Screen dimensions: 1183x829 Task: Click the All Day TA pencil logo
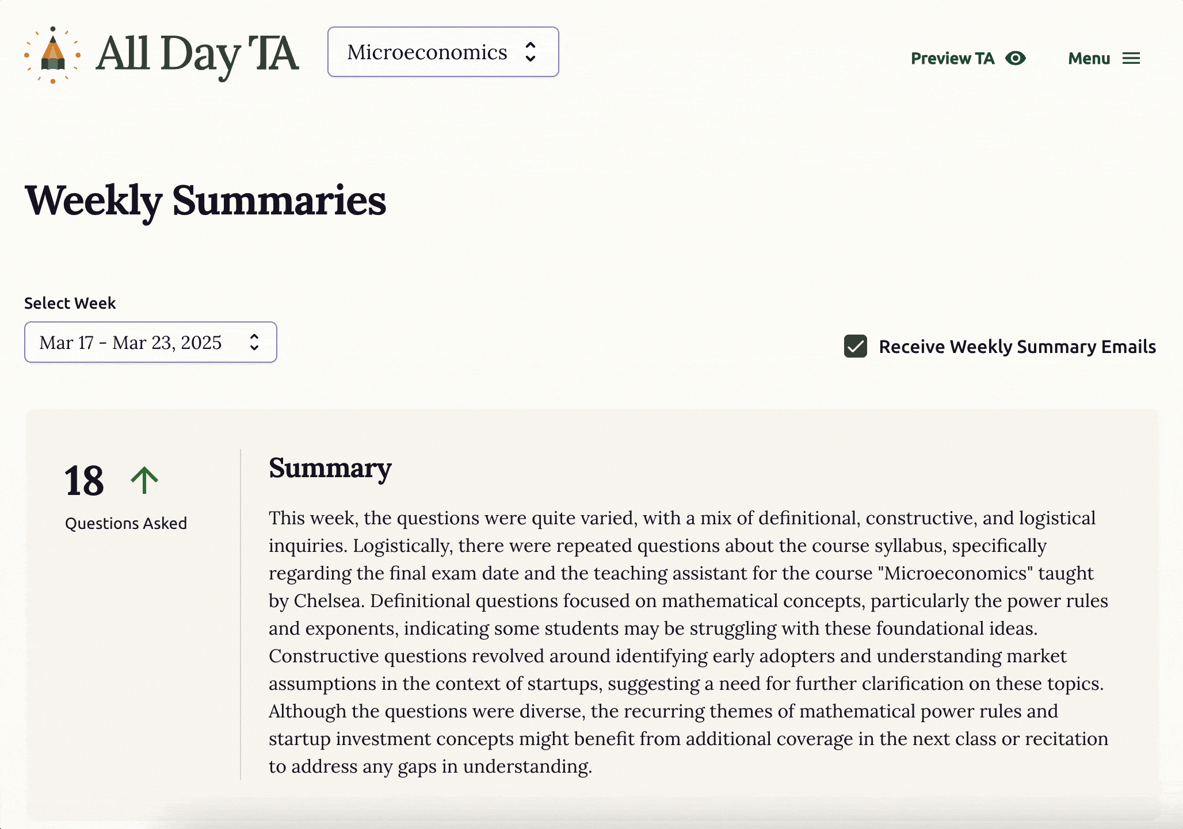point(52,55)
